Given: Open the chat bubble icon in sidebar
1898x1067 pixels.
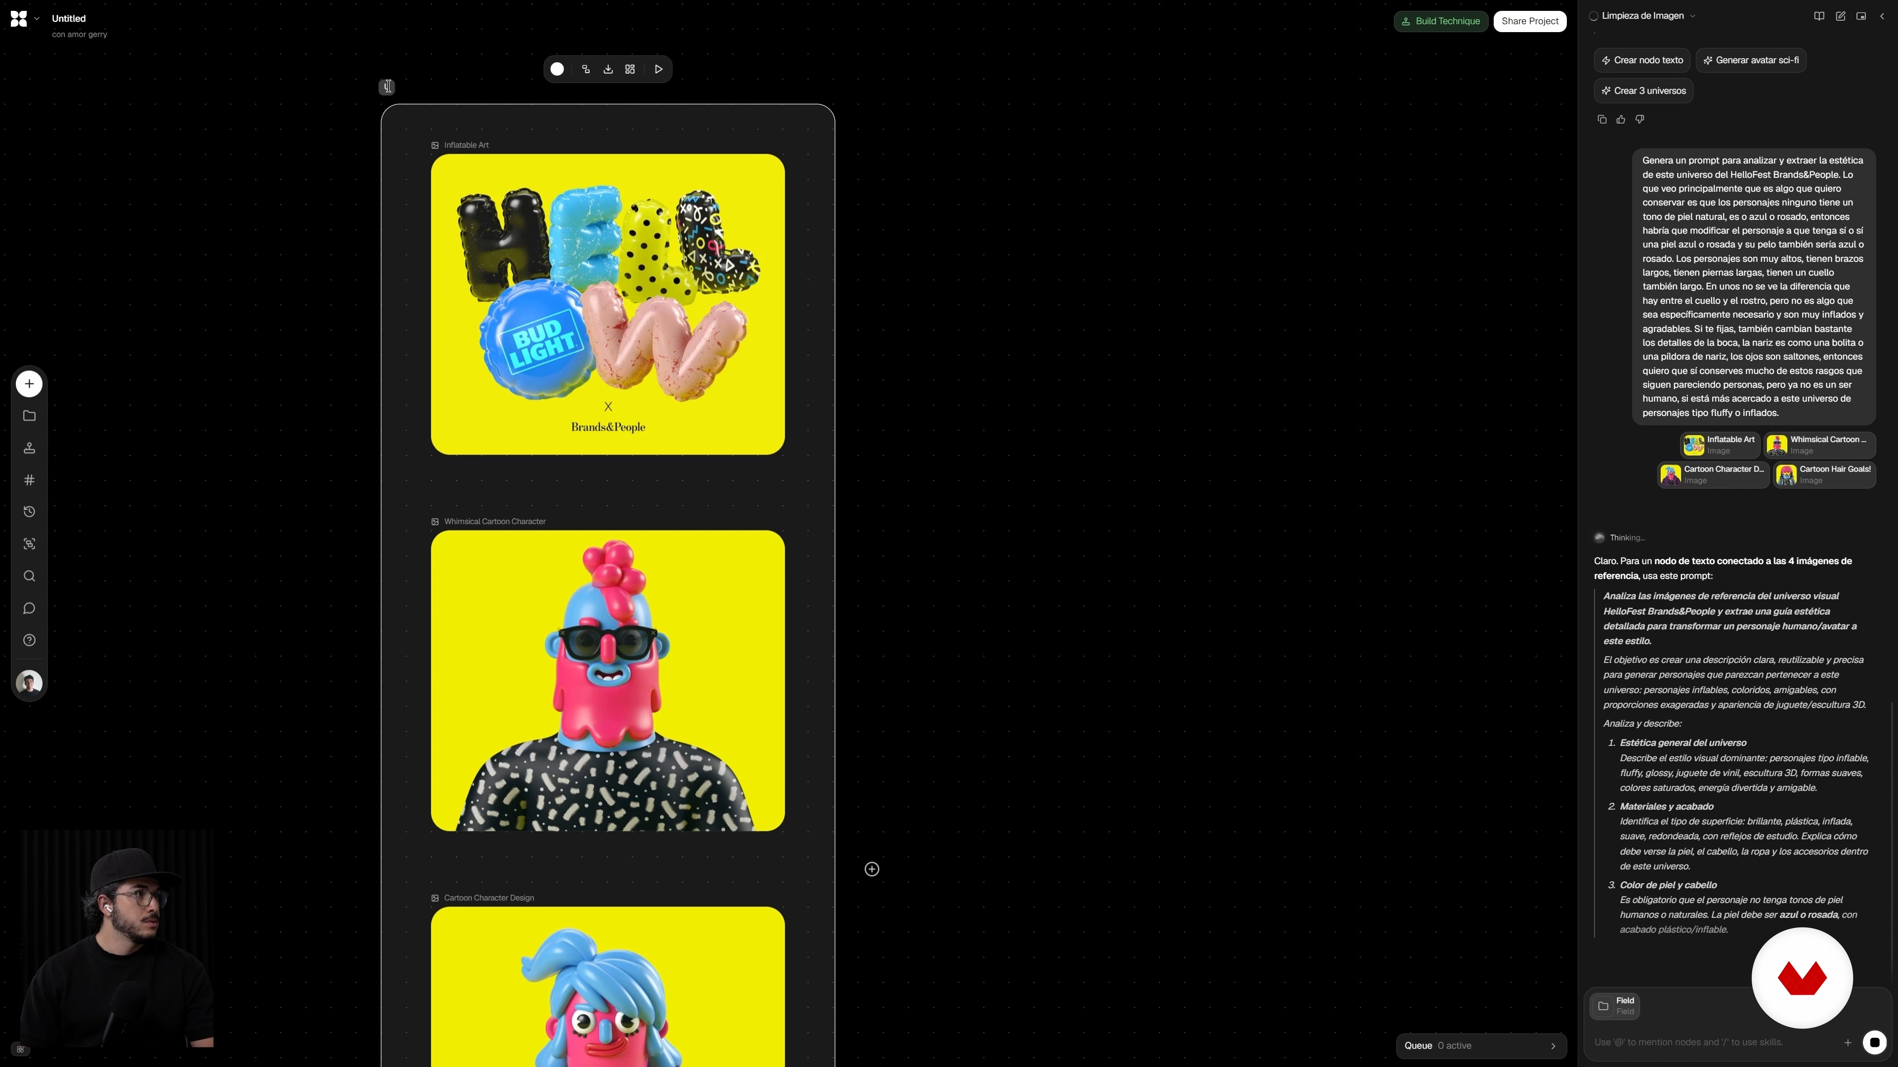Looking at the screenshot, I should click(30, 608).
